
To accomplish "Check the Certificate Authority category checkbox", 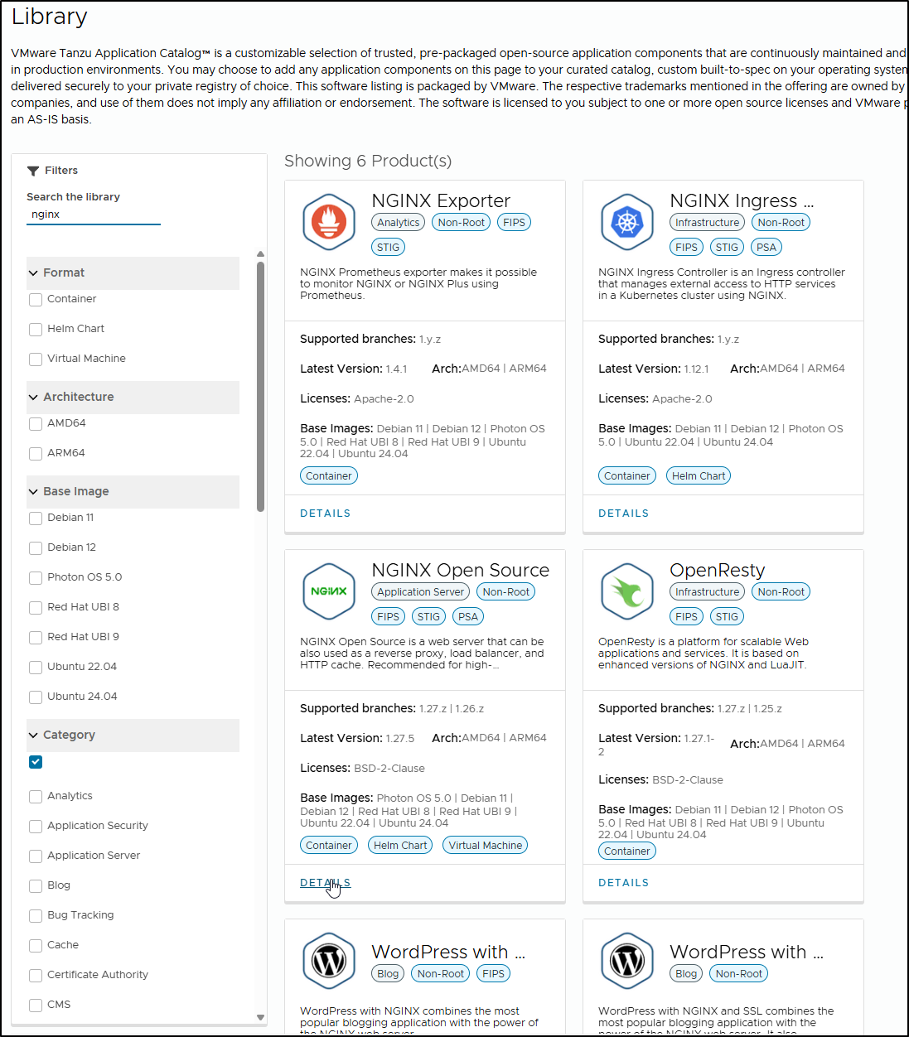I will click(x=36, y=976).
